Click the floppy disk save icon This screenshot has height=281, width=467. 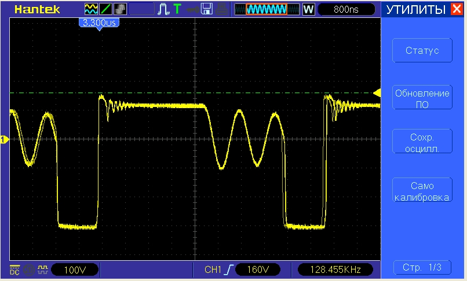click(207, 9)
